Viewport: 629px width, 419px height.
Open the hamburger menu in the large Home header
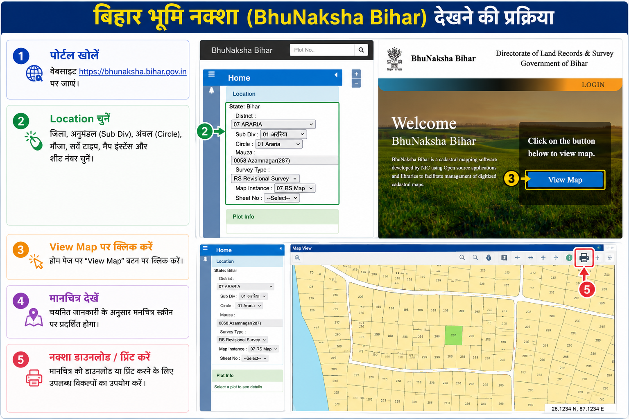pos(212,74)
